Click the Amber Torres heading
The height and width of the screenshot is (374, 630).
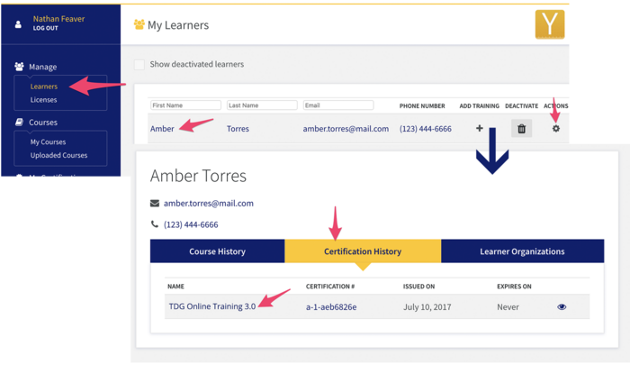coord(199,176)
